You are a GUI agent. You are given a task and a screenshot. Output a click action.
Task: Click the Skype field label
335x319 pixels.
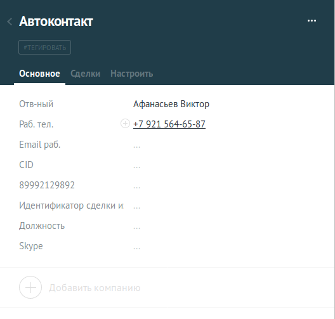pos(31,246)
